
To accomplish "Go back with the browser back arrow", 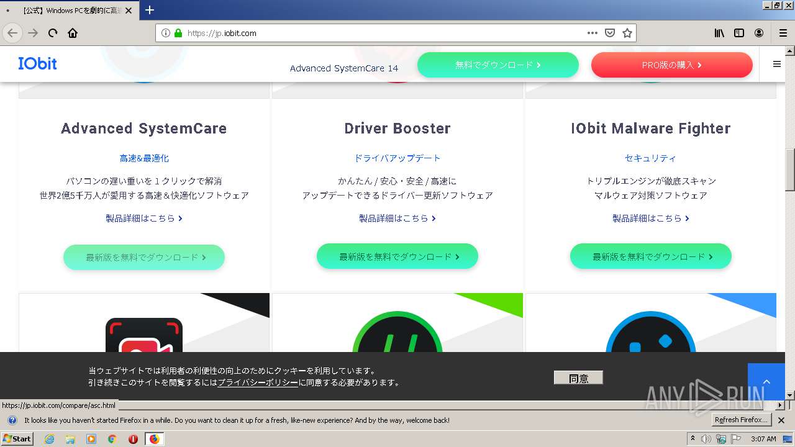I will coord(12,33).
